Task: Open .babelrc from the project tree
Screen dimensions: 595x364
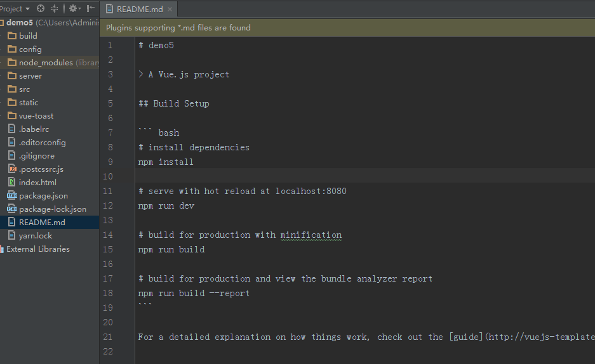Action: coord(34,129)
